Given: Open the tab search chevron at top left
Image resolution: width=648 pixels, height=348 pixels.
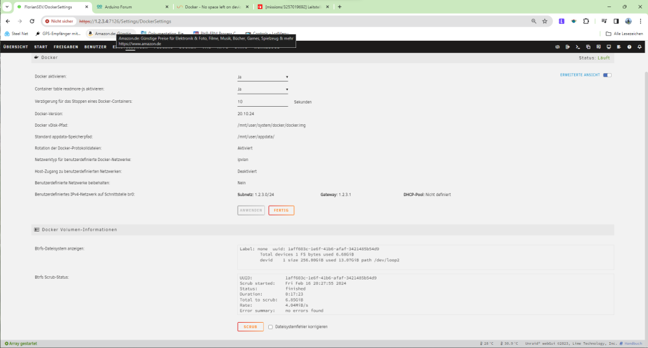Looking at the screenshot, I should [x=7, y=6].
